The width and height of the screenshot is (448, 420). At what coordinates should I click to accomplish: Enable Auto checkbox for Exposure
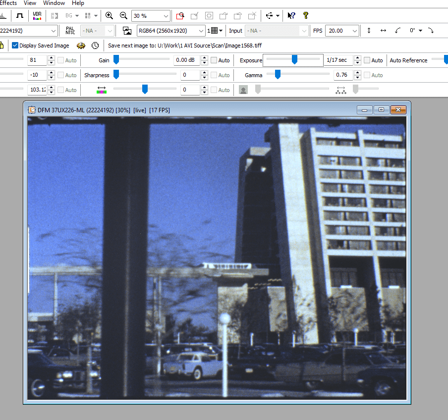click(x=367, y=60)
